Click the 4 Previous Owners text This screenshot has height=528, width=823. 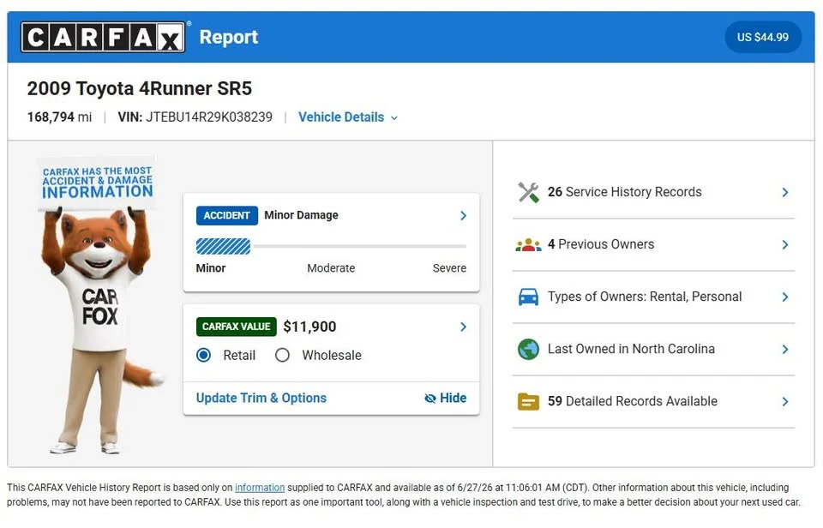tap(601, 244)
